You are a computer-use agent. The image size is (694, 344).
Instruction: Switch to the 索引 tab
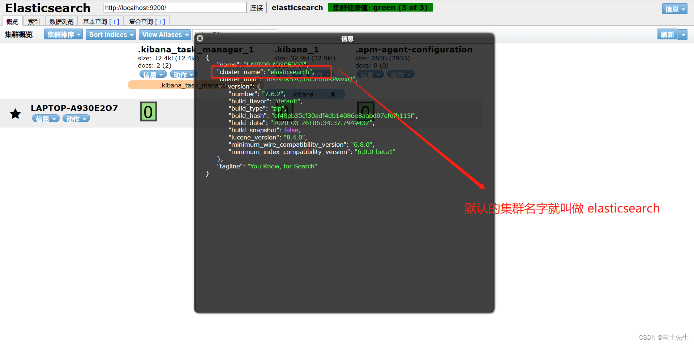coord(34,22)
